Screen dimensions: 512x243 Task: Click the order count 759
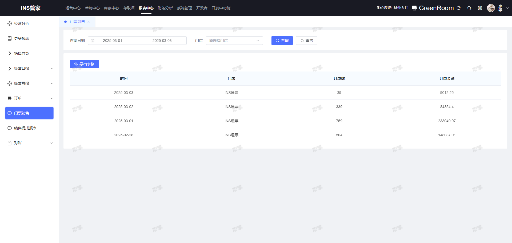point(339,121)
